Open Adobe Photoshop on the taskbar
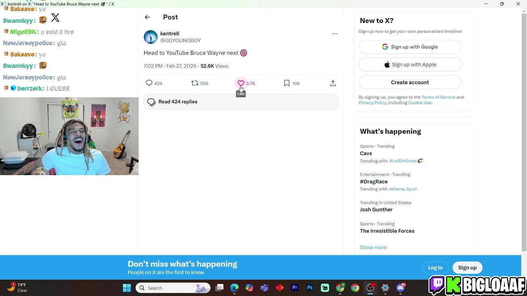 (x=310, y=288)
